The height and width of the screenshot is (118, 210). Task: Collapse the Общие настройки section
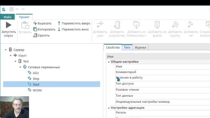pyautogui.click(x=109, y=62)
